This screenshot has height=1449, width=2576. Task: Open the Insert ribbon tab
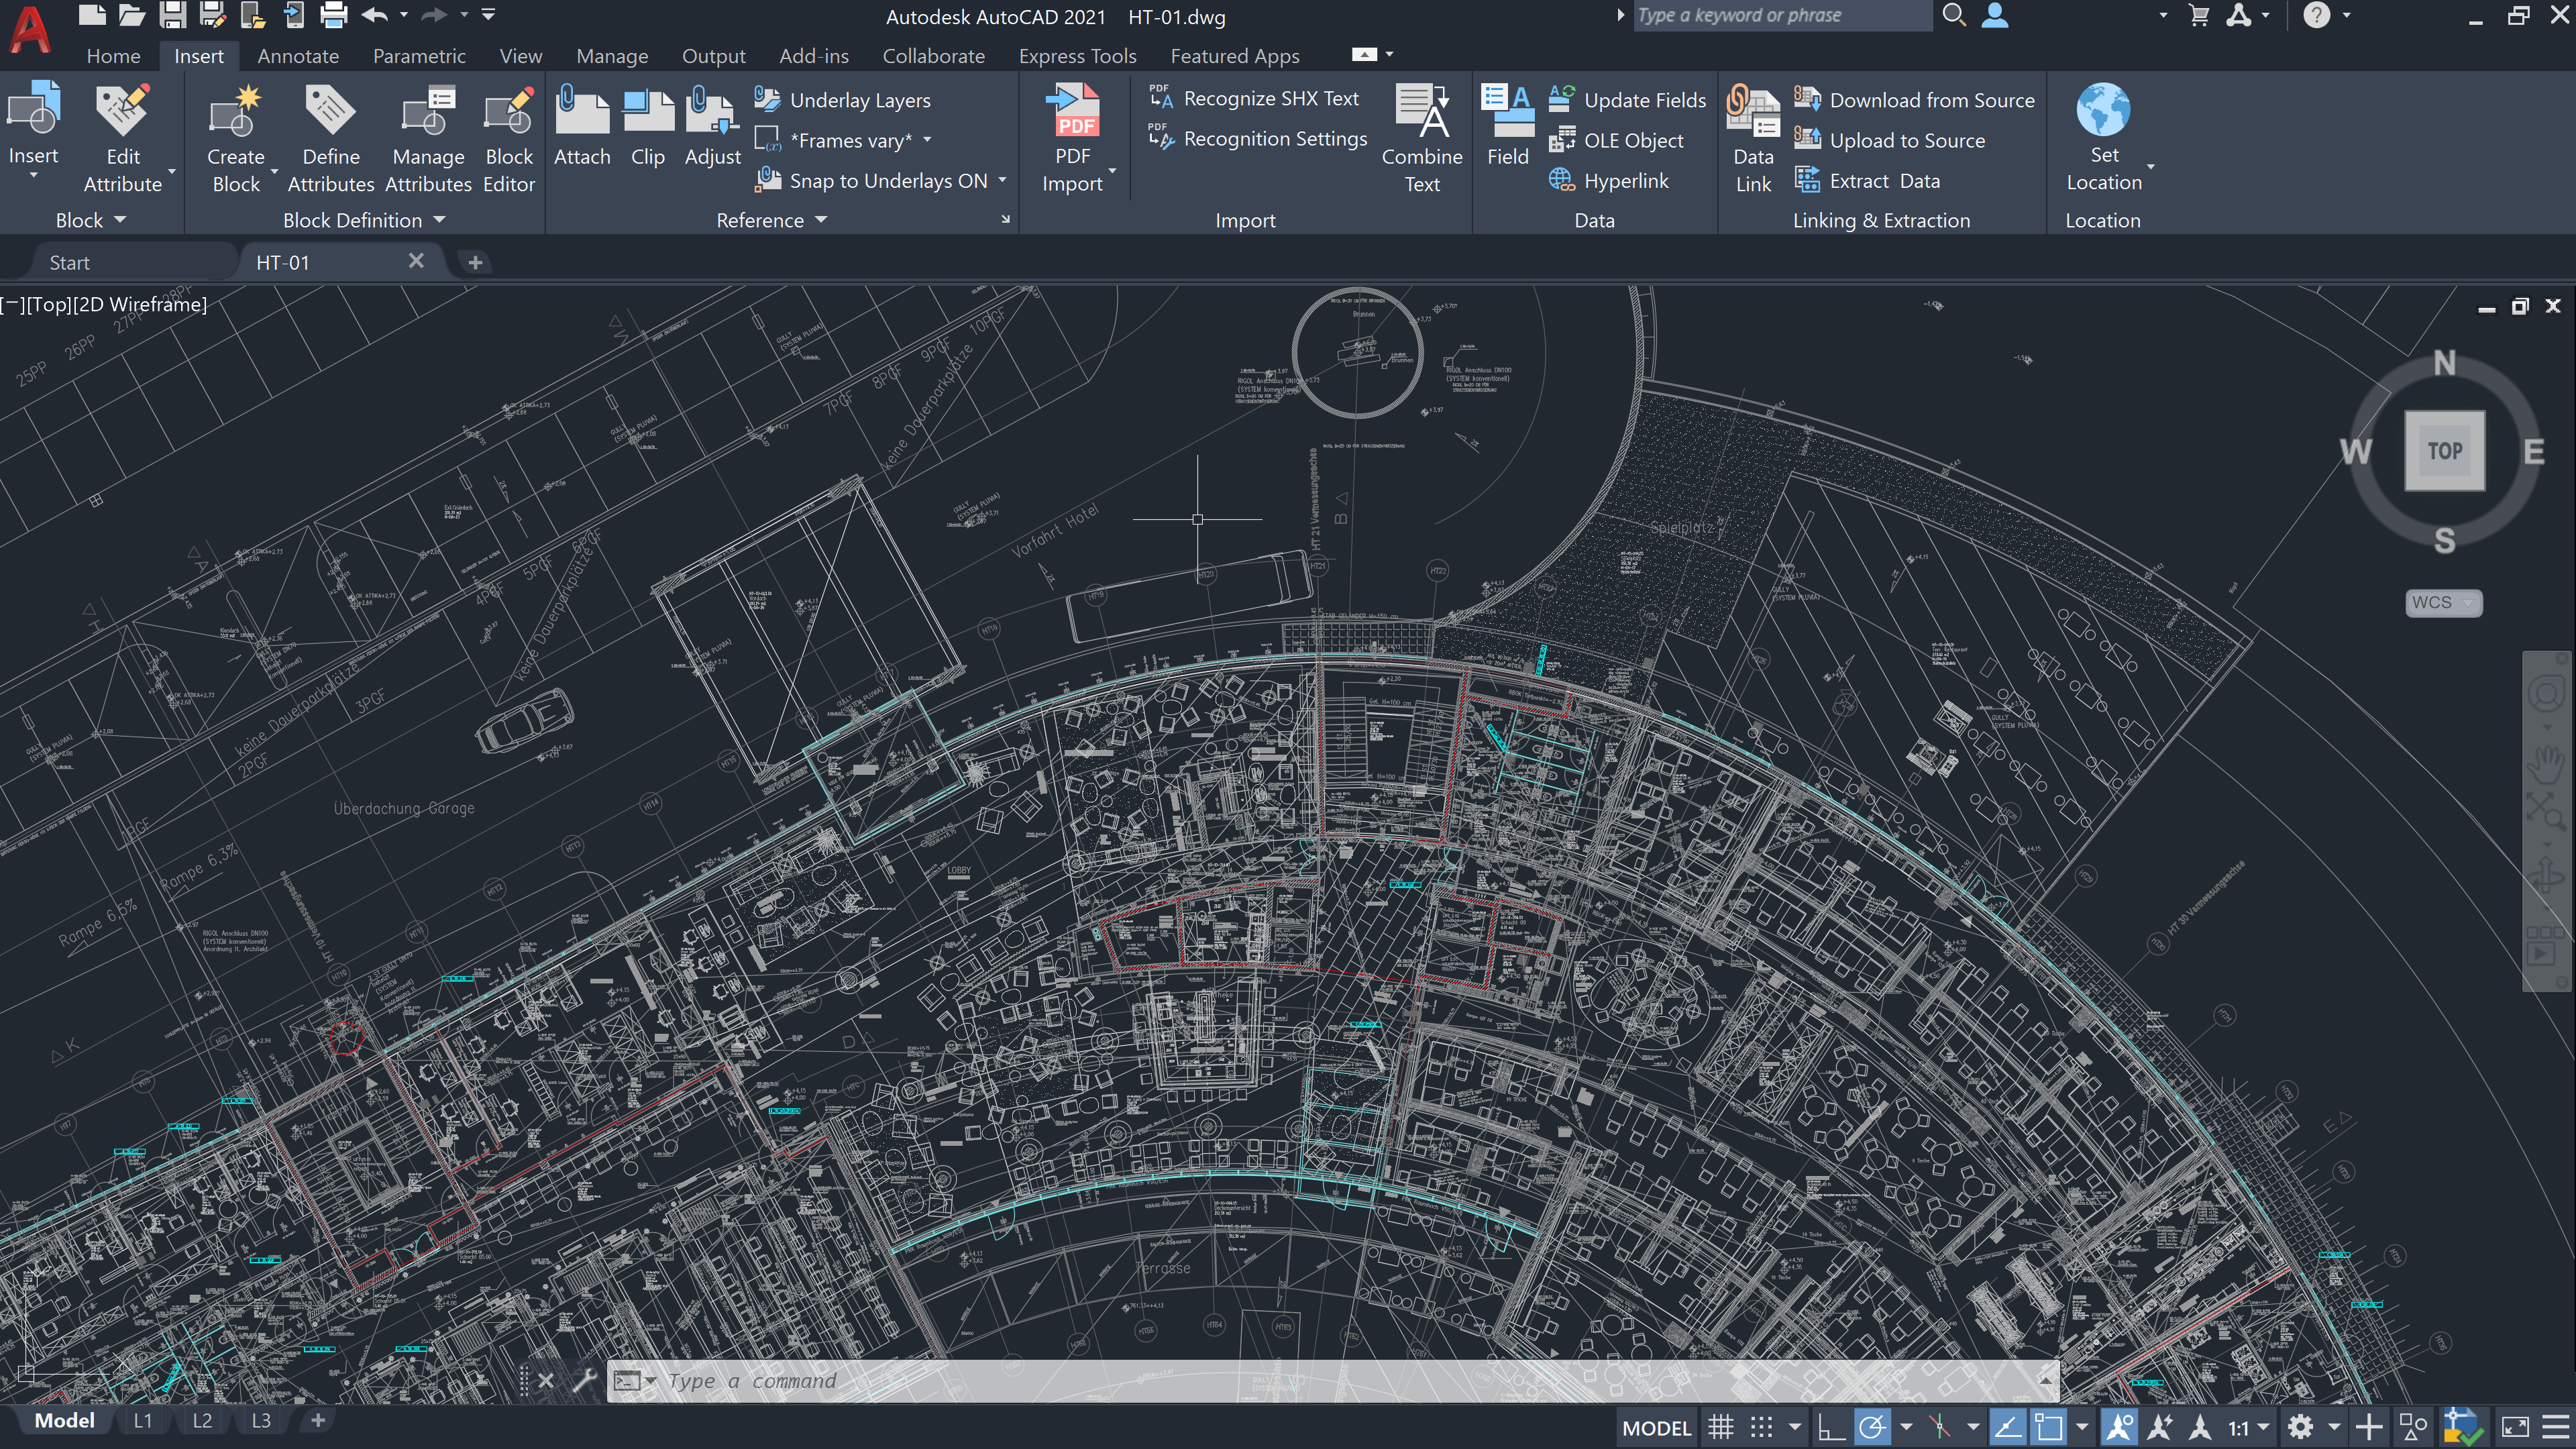point(198,55)
